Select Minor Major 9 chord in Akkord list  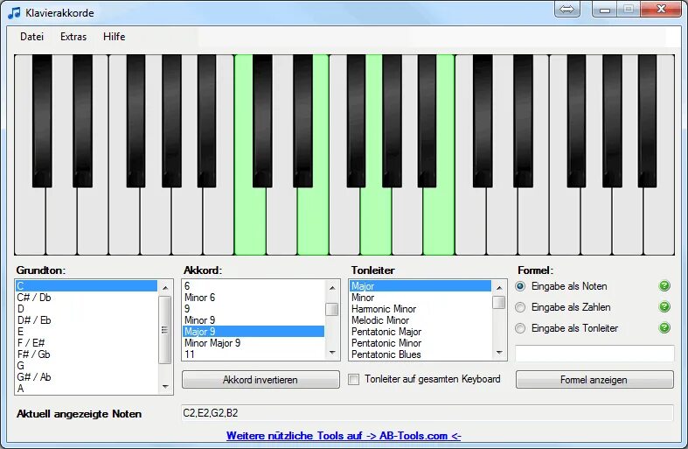(x=254, y=343)
